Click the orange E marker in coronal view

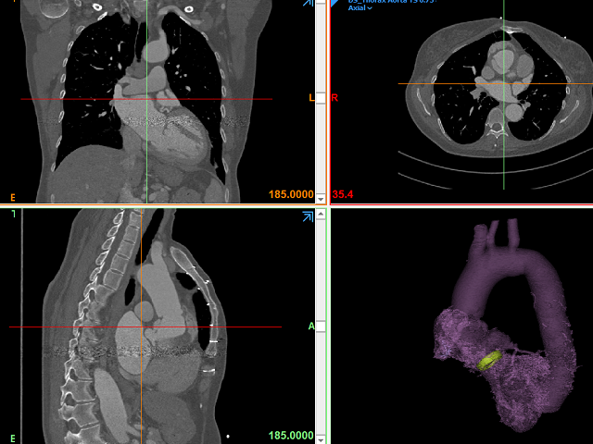pyautogui.click(x=13, y=197)
